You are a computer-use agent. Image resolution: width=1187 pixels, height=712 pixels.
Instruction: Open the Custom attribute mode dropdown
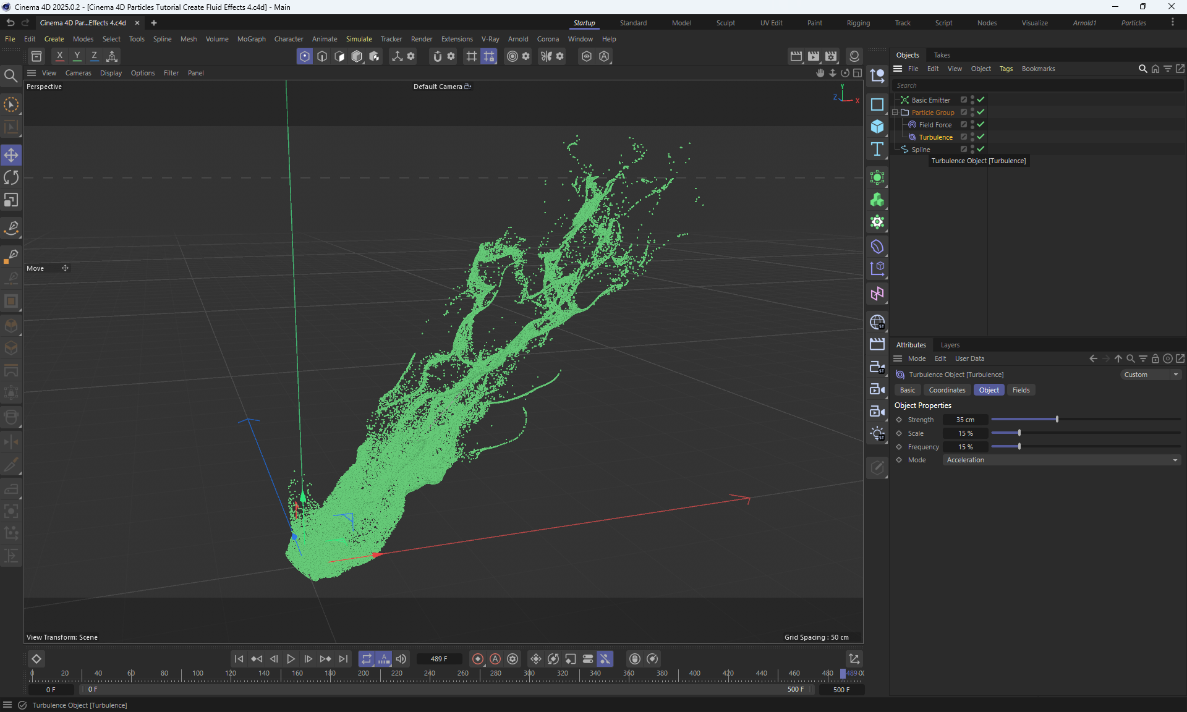click(x=1151, y=375)
